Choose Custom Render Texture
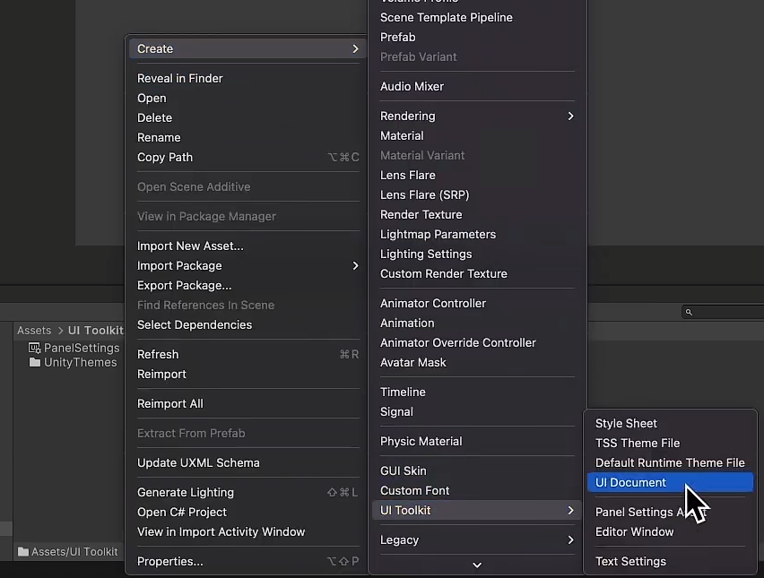This screenshot has width=764, height=578. (477, 273)
